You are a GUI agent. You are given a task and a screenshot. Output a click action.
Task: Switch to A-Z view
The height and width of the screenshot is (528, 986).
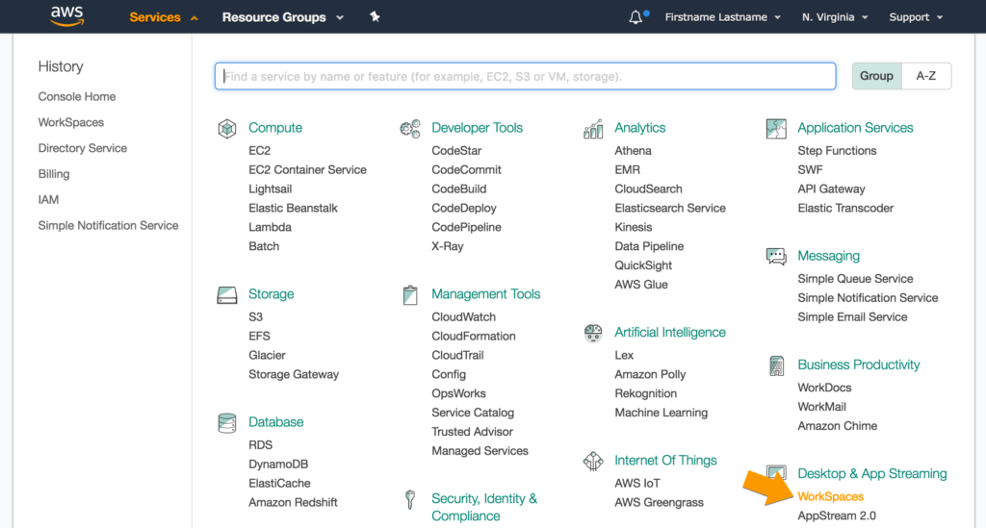(x=925, y=76)
